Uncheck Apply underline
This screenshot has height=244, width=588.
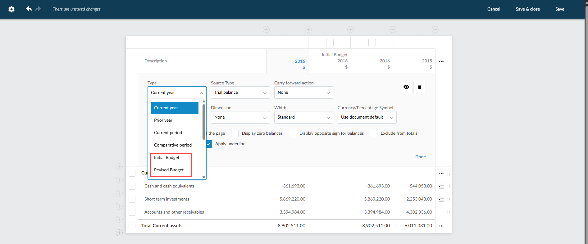[209, 144]
